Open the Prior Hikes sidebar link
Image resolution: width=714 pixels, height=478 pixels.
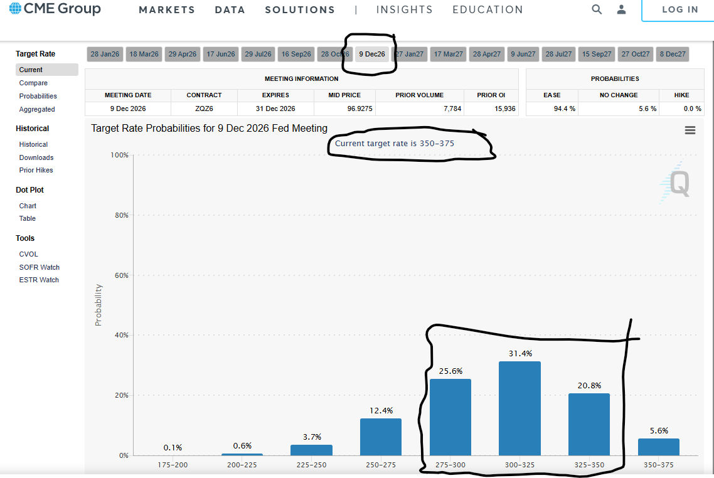[x=36, y=170]
